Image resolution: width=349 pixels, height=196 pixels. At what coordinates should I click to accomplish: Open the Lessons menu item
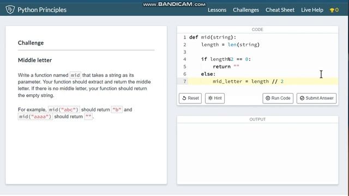pyautogui.click(x=217, y=10)
